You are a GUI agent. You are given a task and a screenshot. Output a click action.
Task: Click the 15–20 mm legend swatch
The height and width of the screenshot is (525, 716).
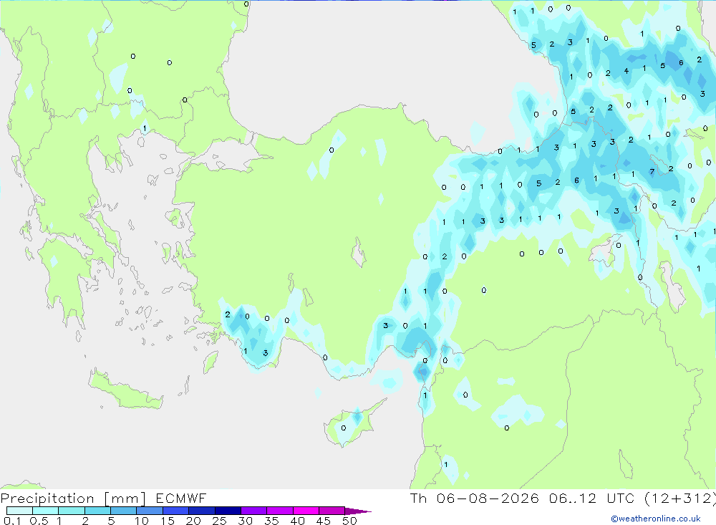pyautogui.click(x=175, y=511)
